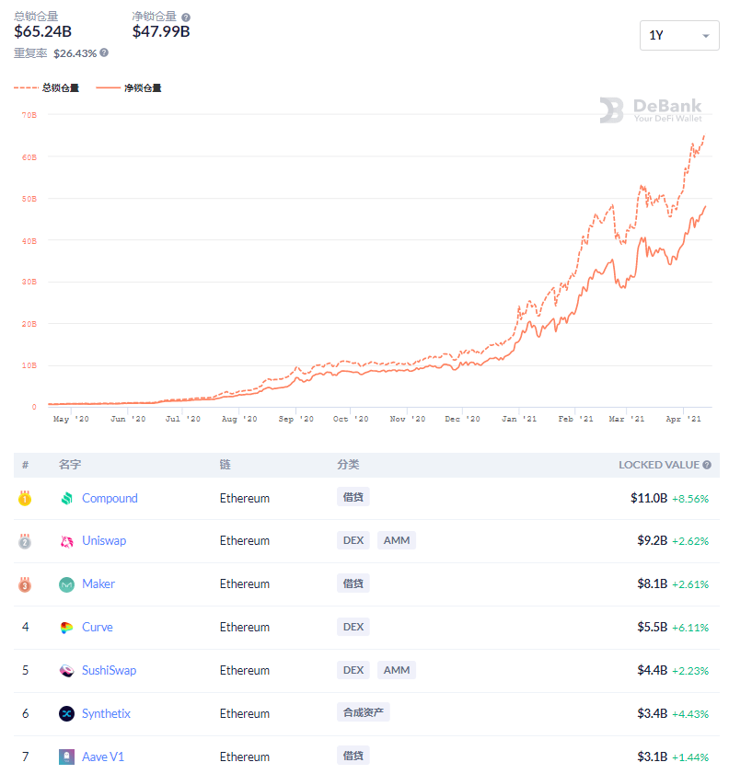Toggle the 净锁仓量 solid legend series

pyautogui.click(x=129, y=87)
